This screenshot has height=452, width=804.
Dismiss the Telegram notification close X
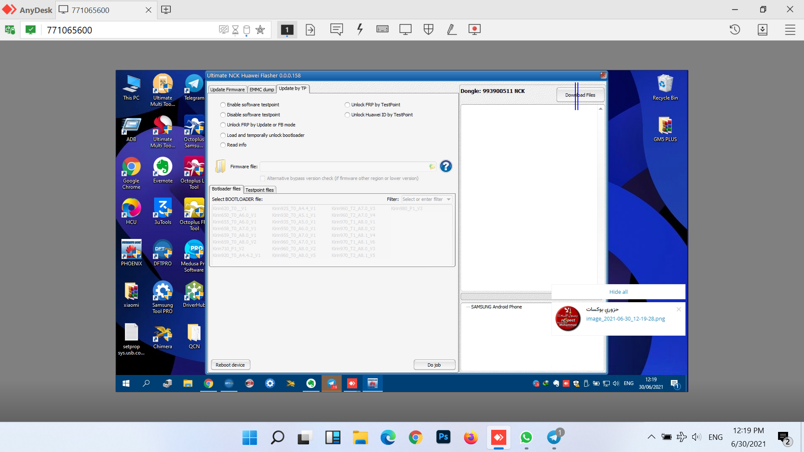679,309
